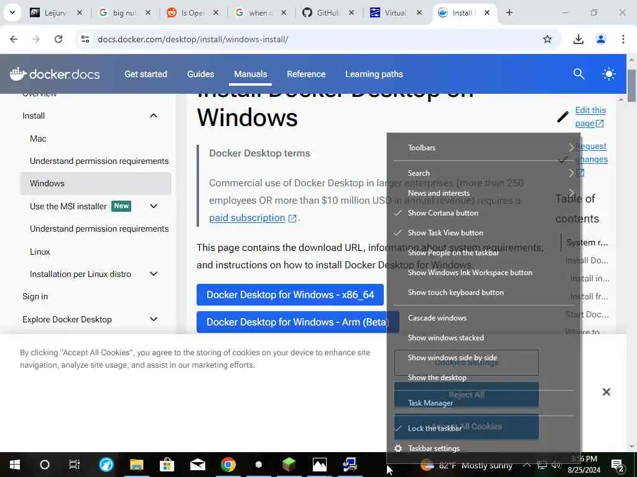Open Microsoft Store on taskbar

[167, 465]
